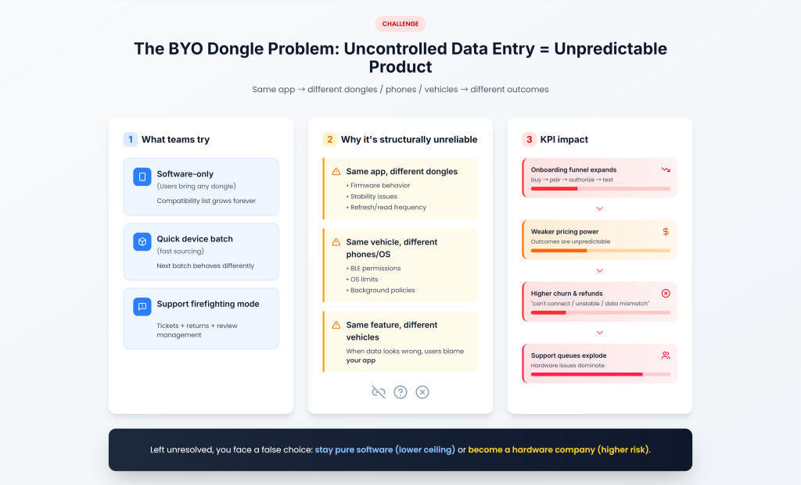Click the CHALLENGE badge at the top
Screen dimensions: 801x485
(x=400, y=24)
